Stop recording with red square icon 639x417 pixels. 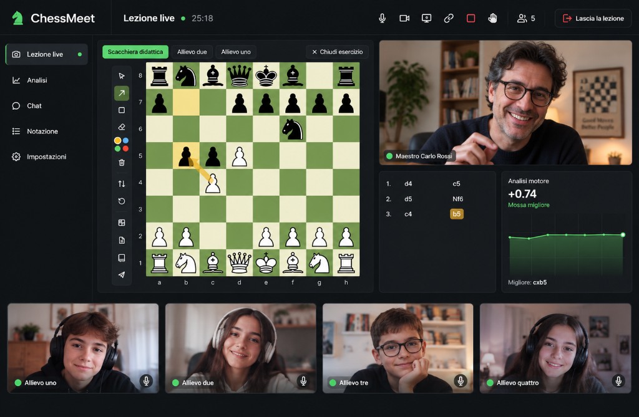point(471,18)
